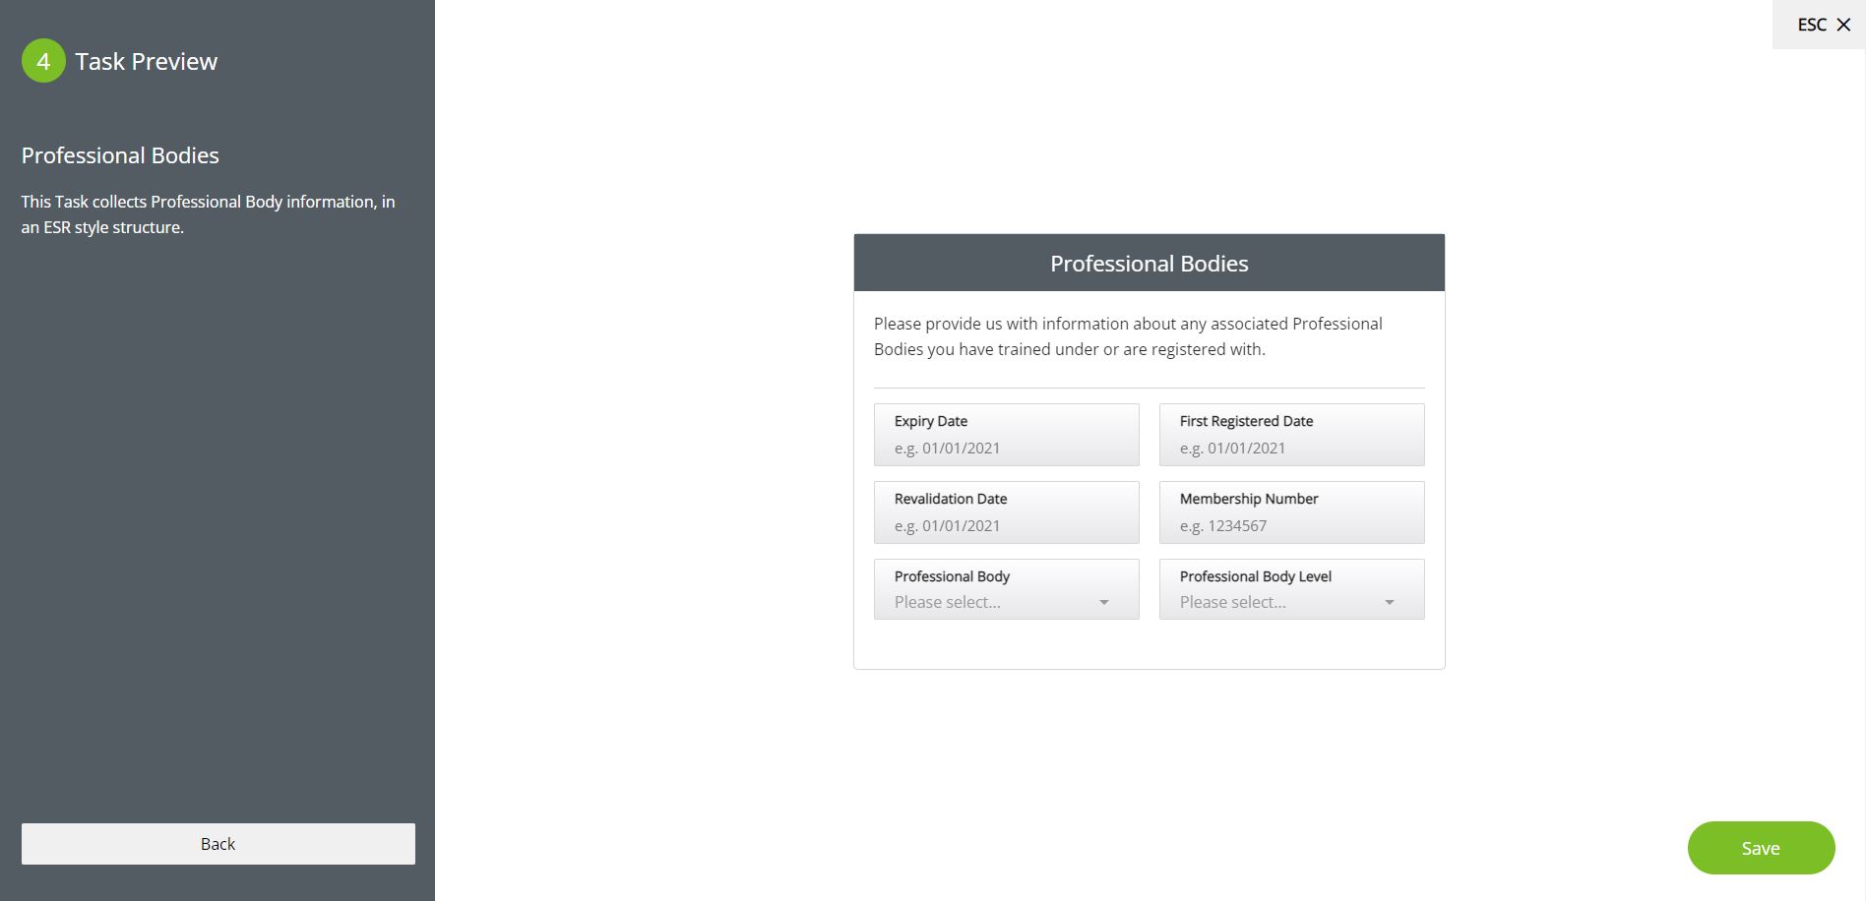Click the form's instruction paragraph
The width and height of the screenshot is (1866, 901).
(1128, 336)
